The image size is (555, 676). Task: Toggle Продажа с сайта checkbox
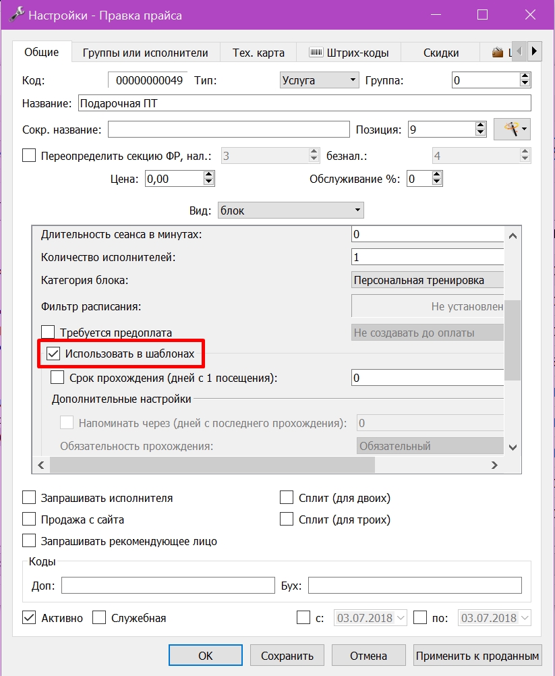click(x=29, y=519)
